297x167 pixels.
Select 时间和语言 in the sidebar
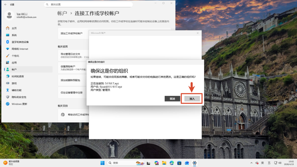18,76
